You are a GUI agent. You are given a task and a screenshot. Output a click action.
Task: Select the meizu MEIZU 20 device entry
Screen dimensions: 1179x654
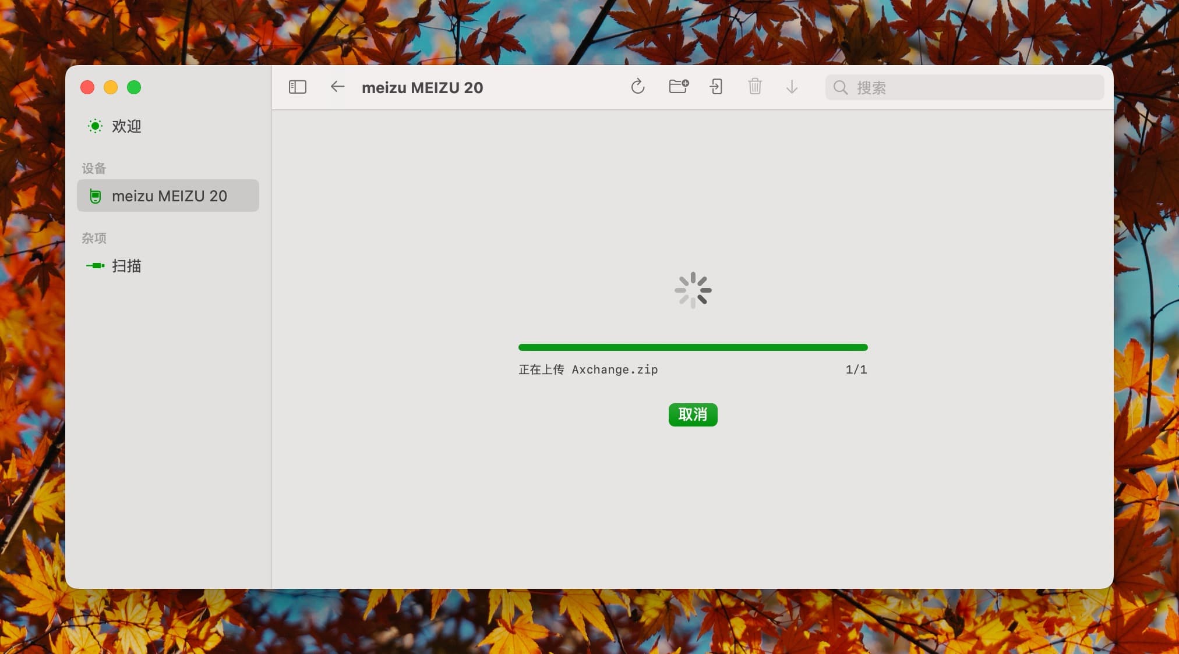[x=169, y=196]
